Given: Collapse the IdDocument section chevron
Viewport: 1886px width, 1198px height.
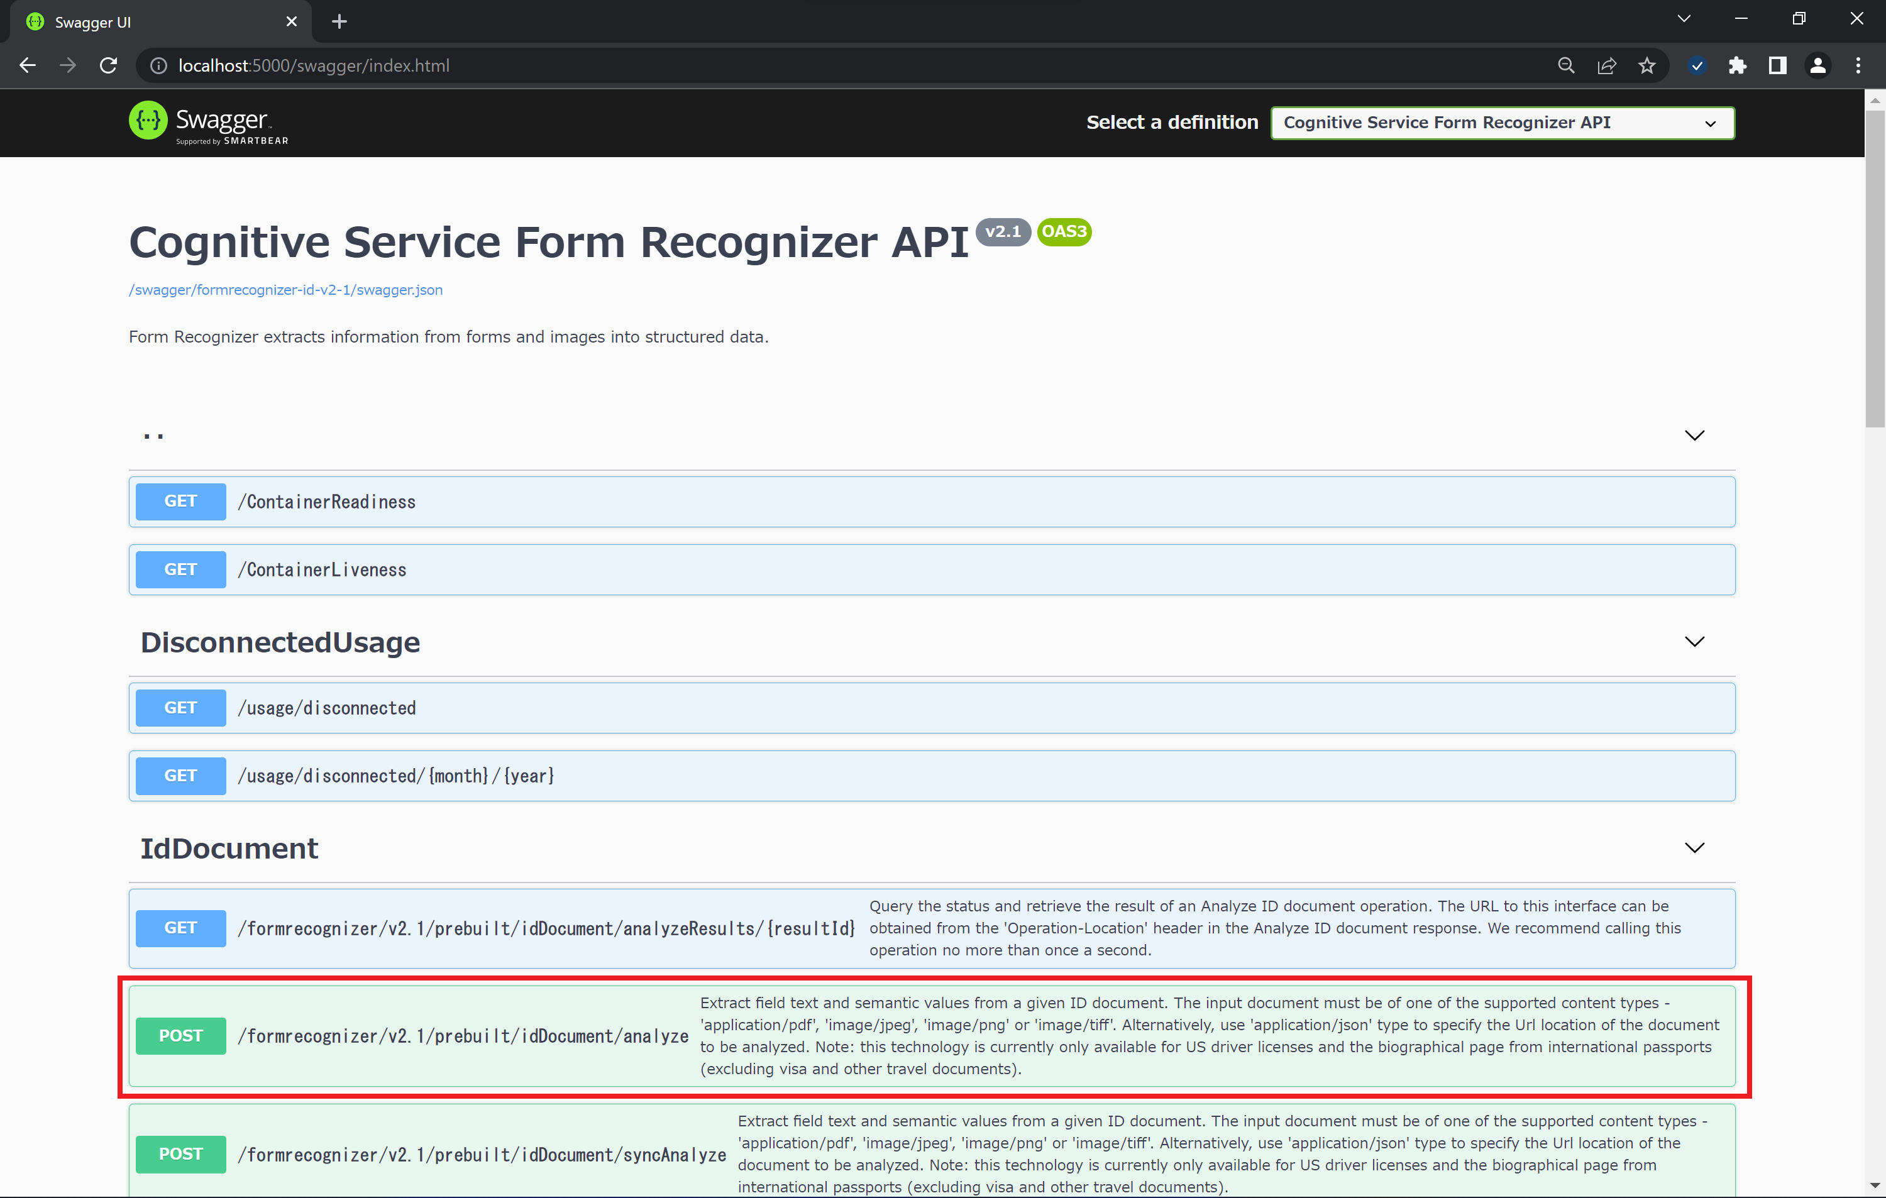Looking at the screenshot, I should click(1694, 848).
